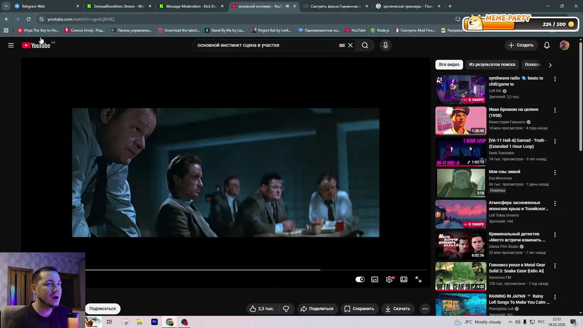Reload the current page

[x=28, y=19]
